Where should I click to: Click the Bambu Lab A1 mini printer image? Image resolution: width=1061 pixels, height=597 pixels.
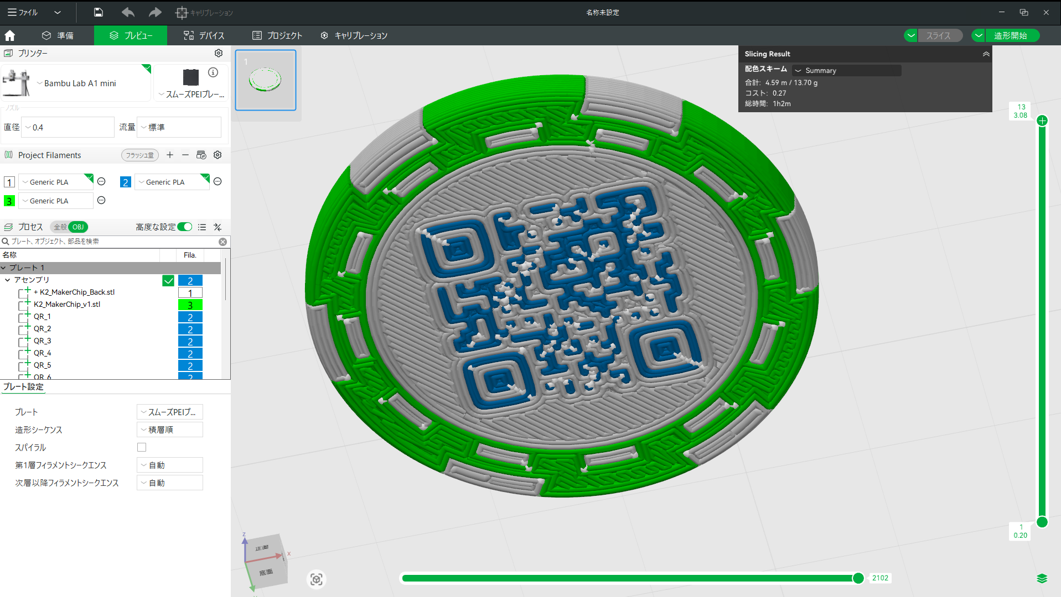[17, 83]
